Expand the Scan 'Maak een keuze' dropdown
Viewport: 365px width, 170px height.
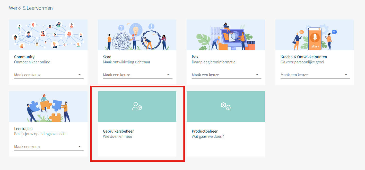137,75
